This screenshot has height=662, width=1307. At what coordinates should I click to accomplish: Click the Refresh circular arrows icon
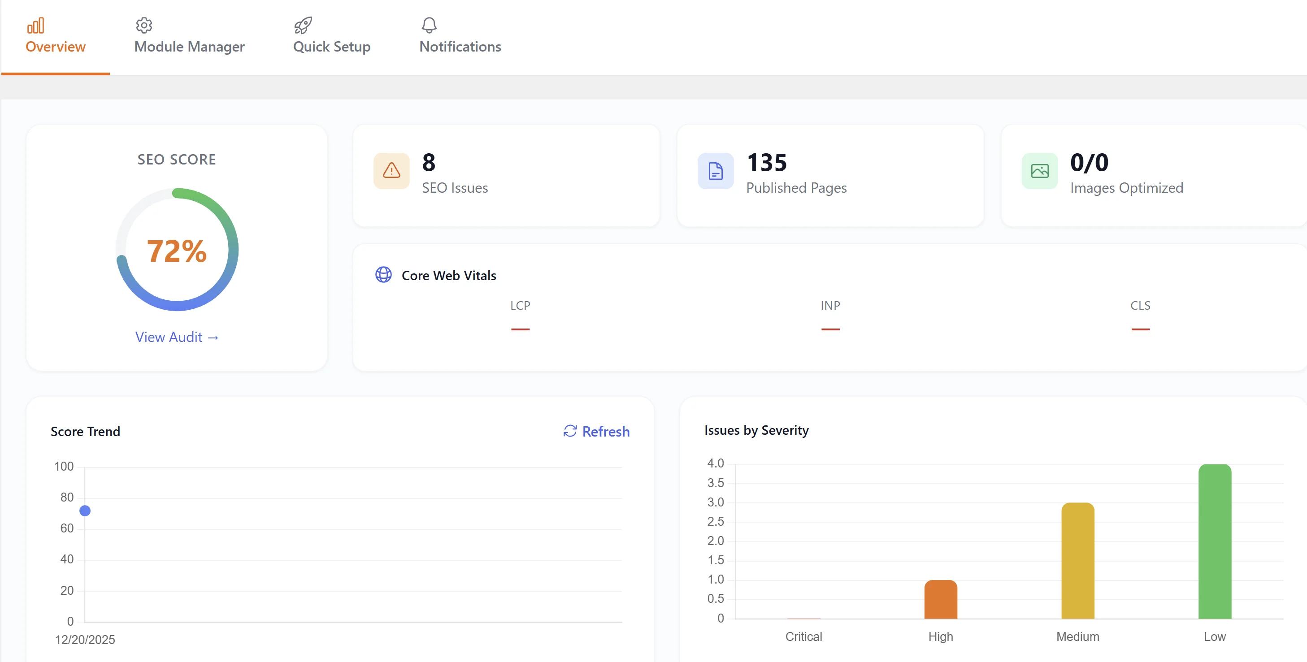click(570, 431)
